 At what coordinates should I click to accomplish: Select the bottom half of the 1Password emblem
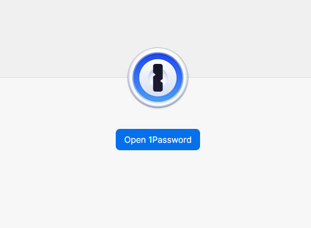click(x=158, y=93)
